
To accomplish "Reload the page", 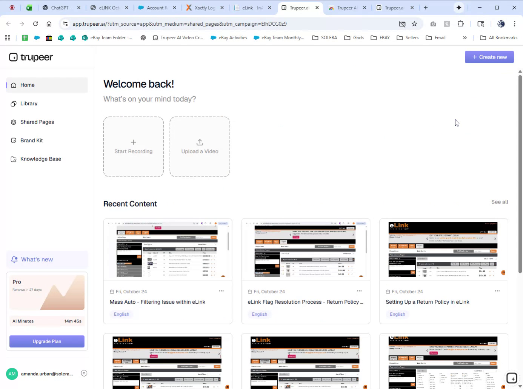I will pos(35,24).
